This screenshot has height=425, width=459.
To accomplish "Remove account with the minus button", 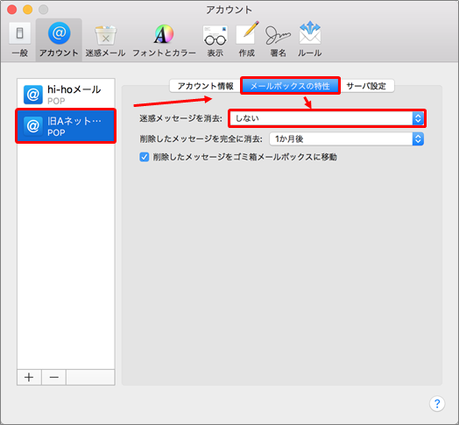I will (53, 377).
